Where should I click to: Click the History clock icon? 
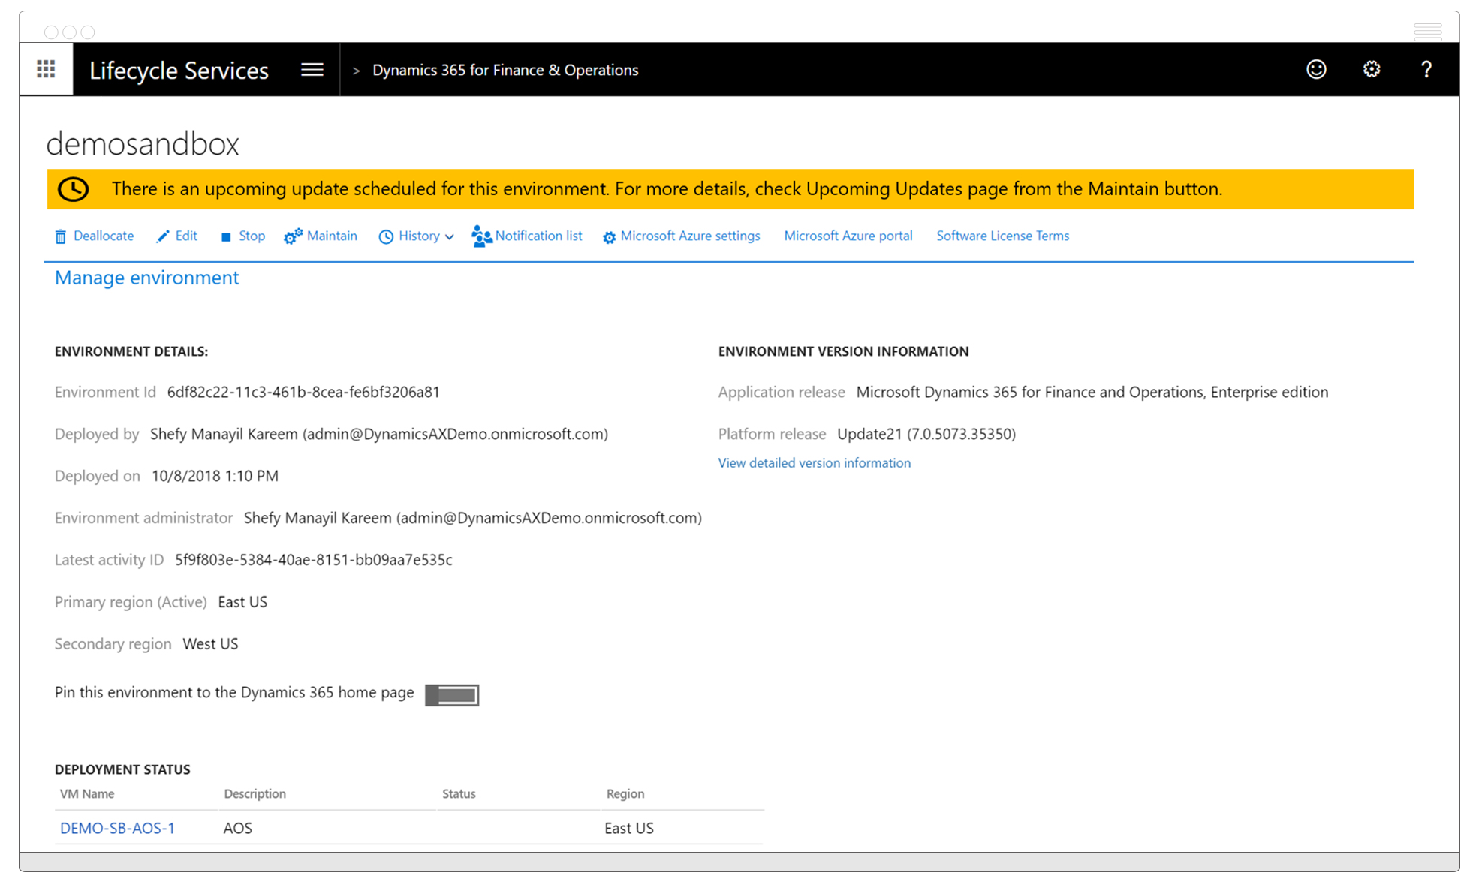384,236
